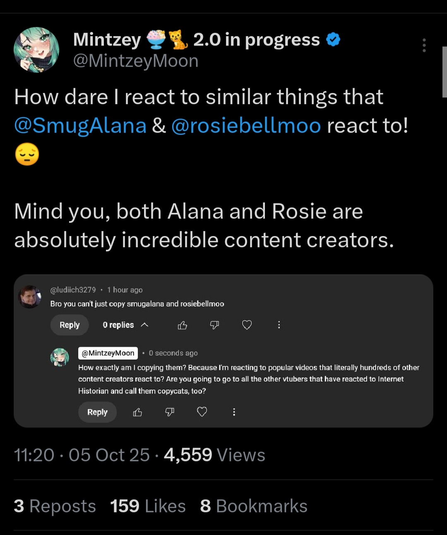Screen dimensions: 447x535
Task: Thumbs down the @MintzeyMoon reply comment
Action: point(170,412)
